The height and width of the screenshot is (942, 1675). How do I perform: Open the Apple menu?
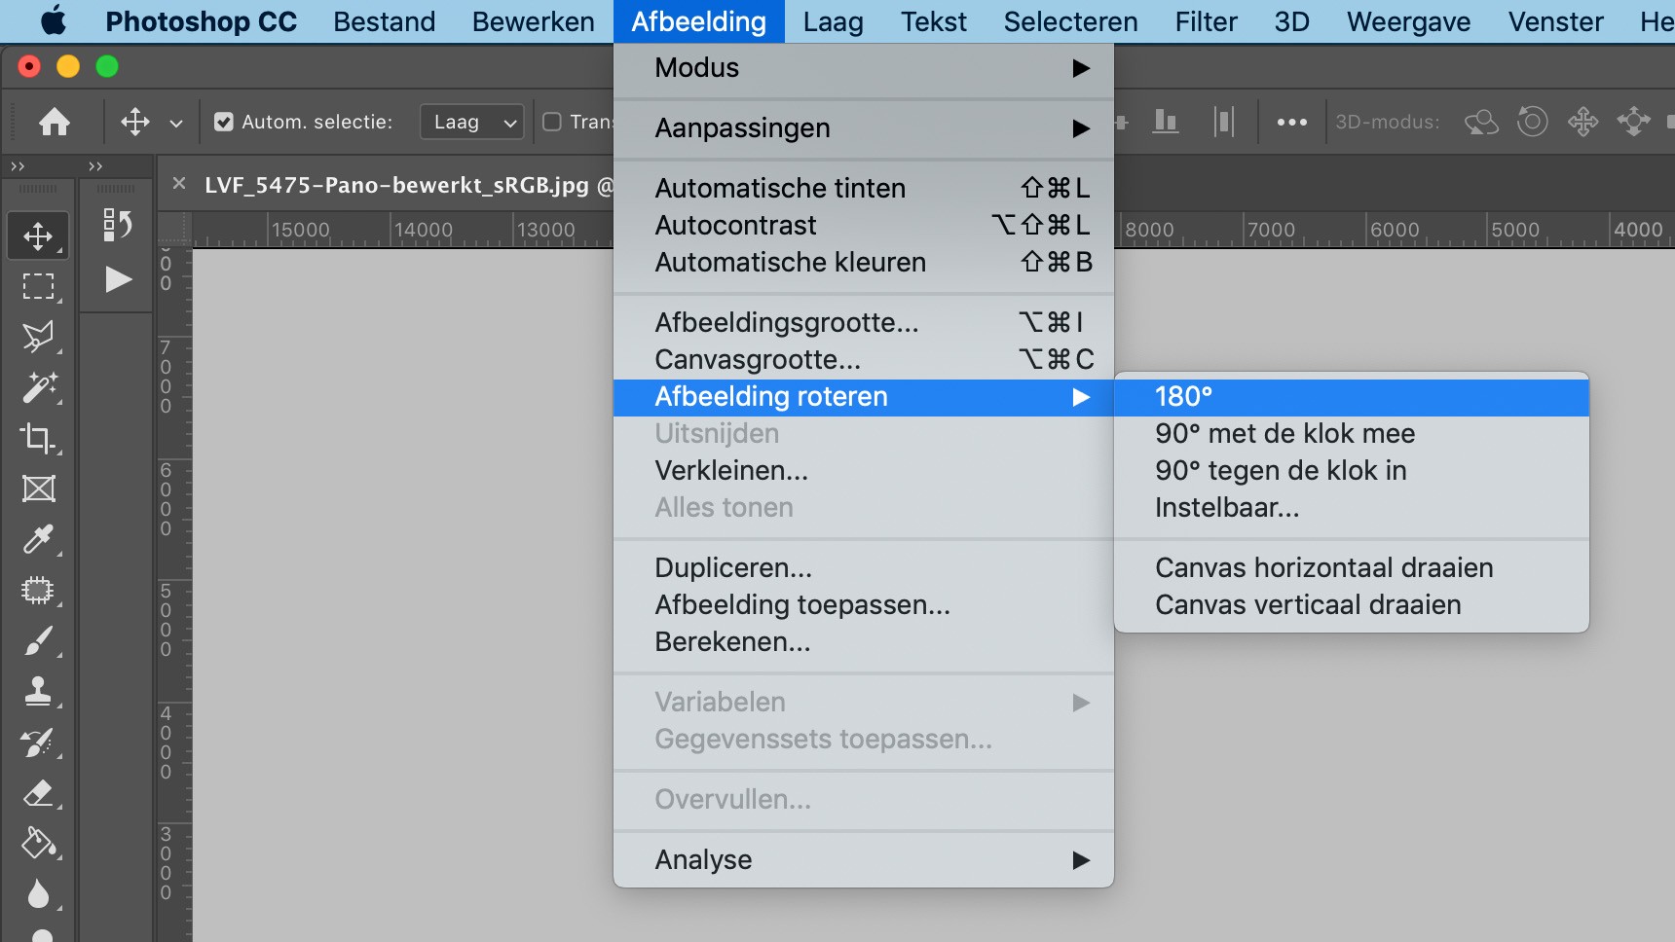(x=54, y=21)
